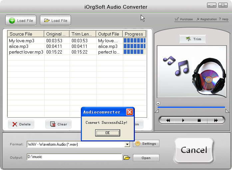Click the progress bar of perfect lover.mp3
232x170 pixels.
[135, 52]
